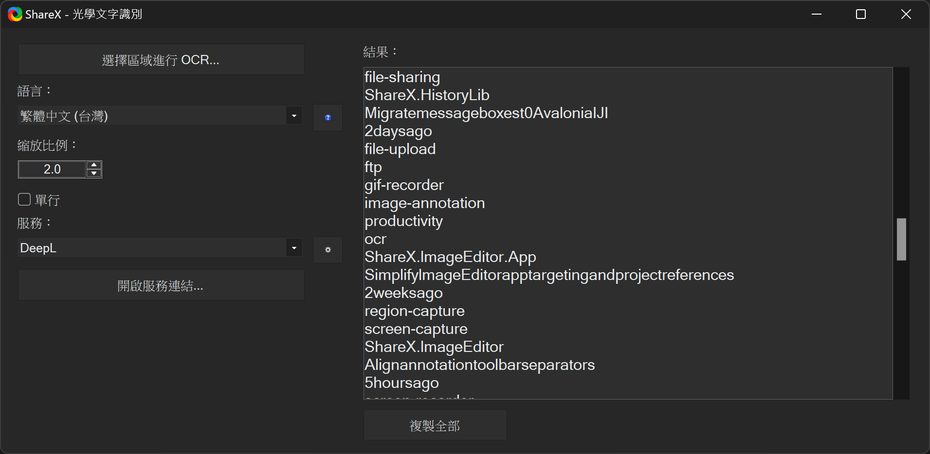930x454 pixels.
Task: Click the 選擇區域進行 OCR... button
Action: [161, 60]
